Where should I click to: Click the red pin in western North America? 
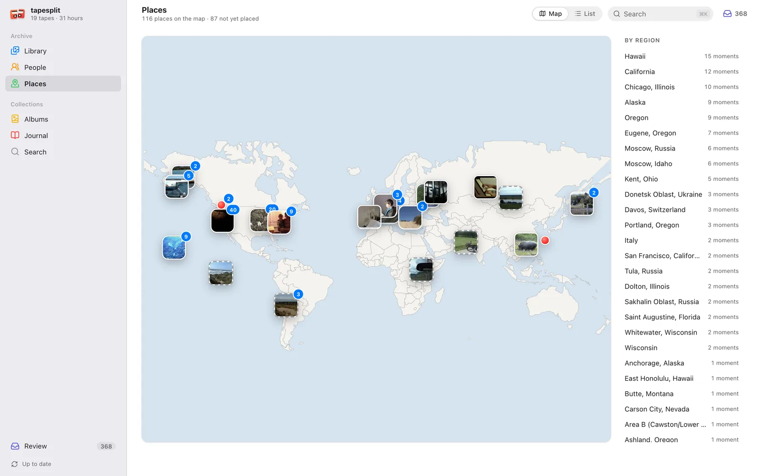click(221, 205)
